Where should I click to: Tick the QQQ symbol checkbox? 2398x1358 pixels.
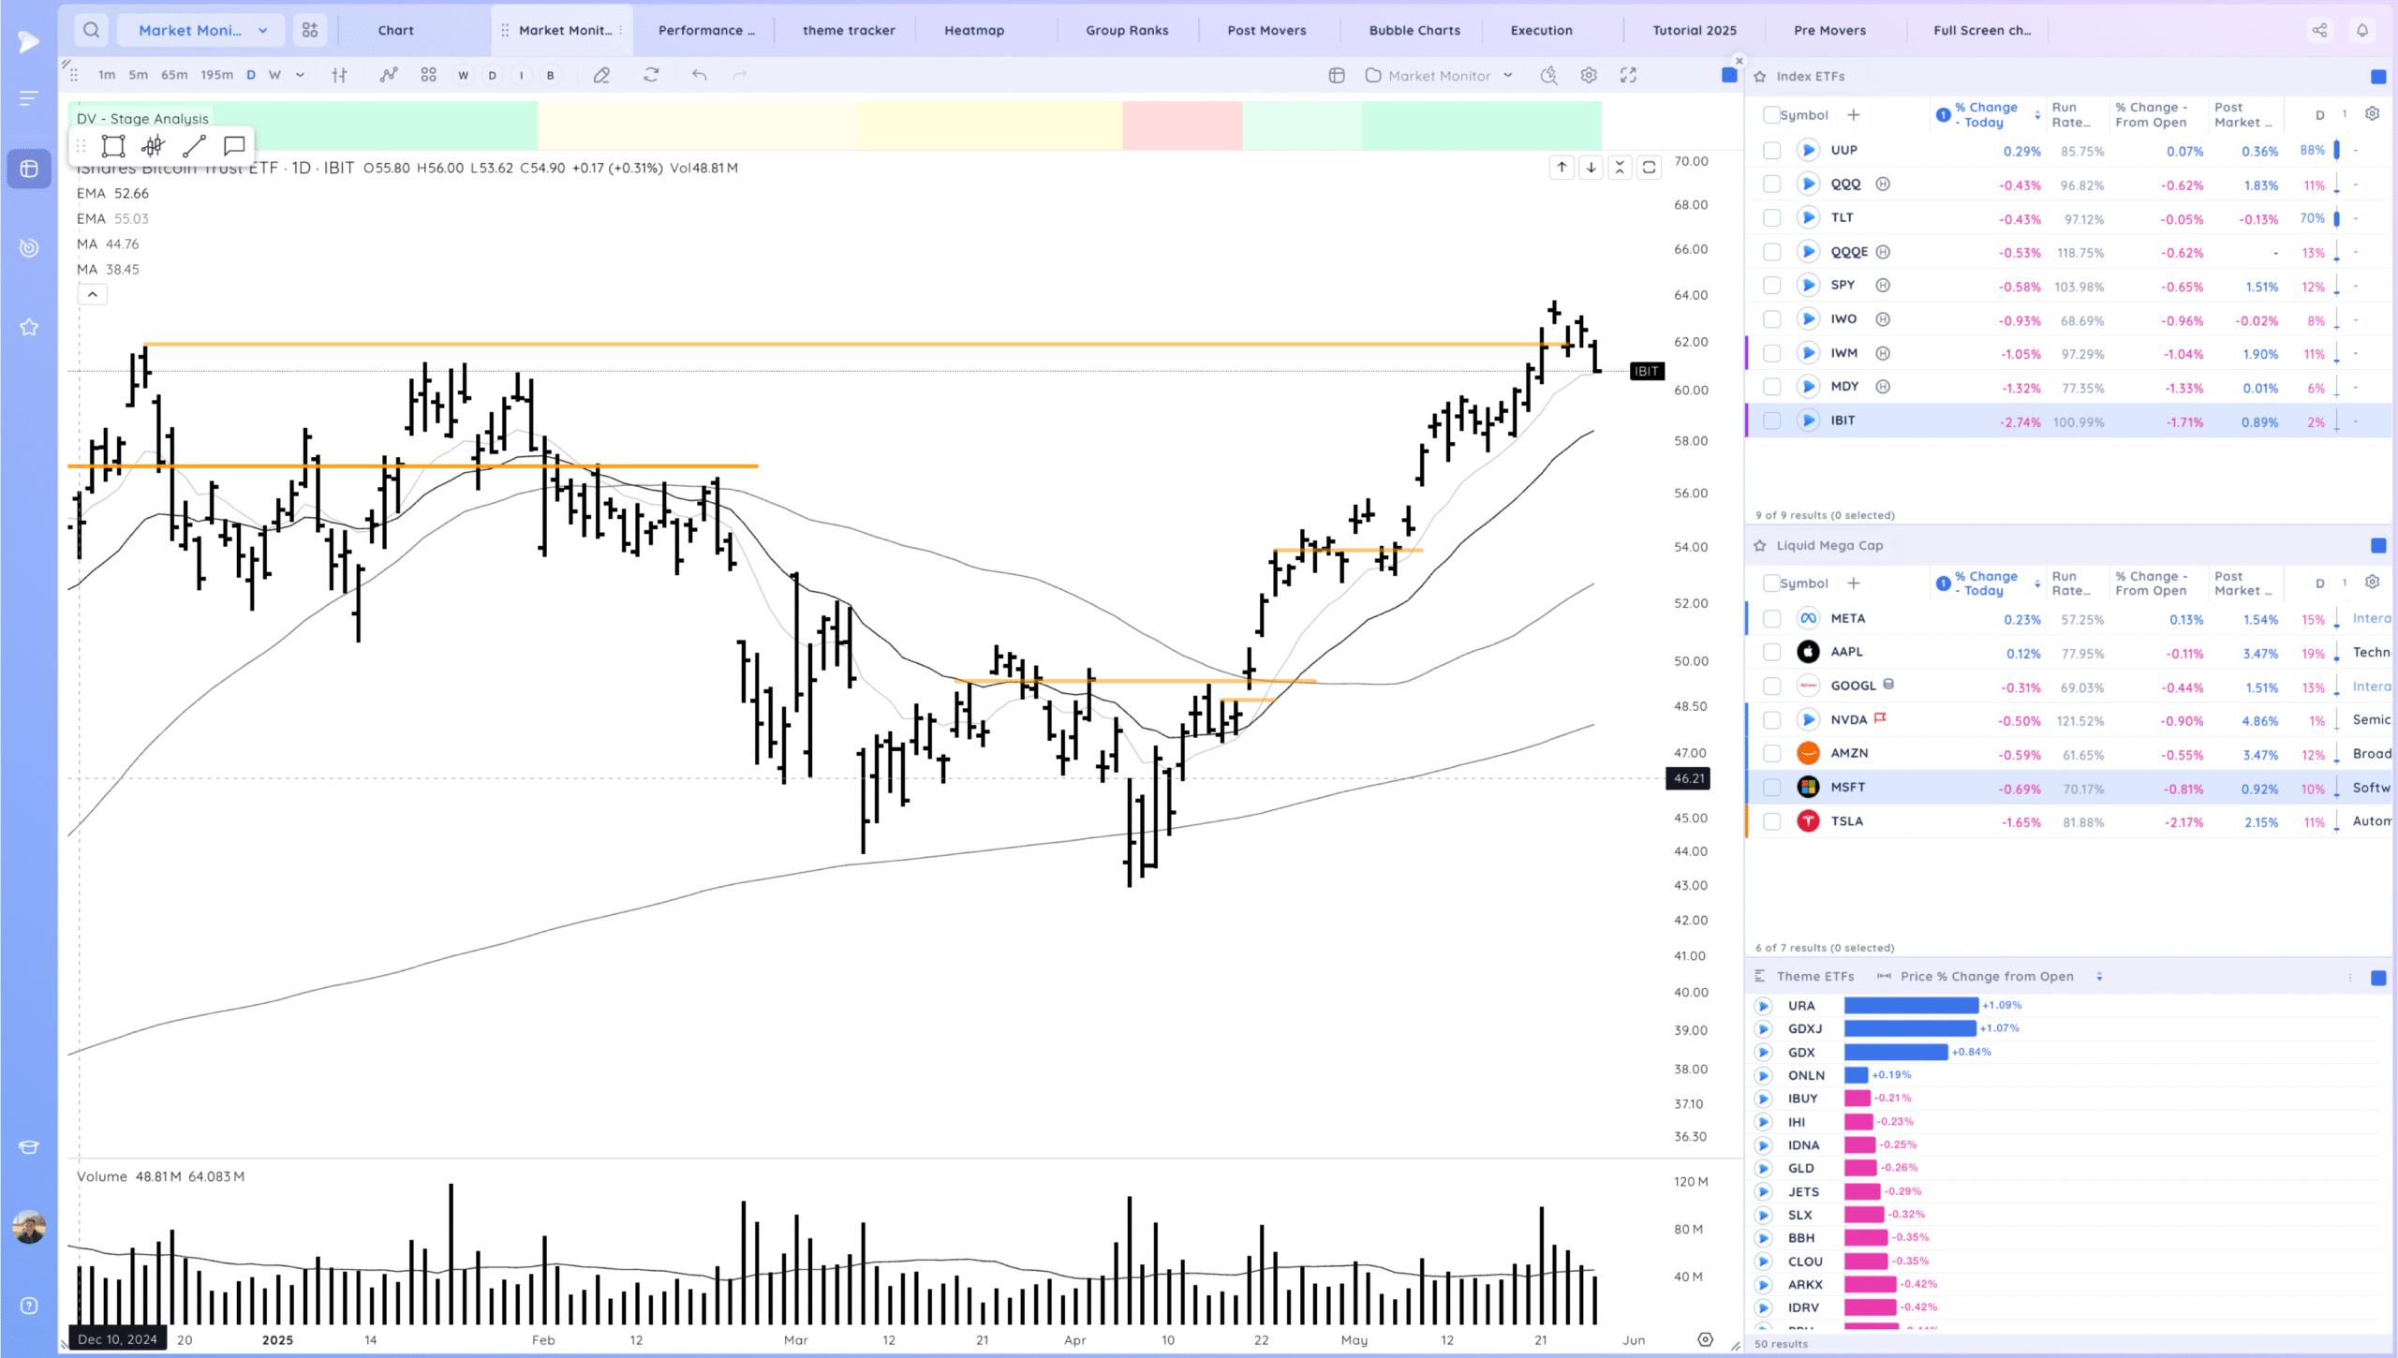click(1771, 185)
